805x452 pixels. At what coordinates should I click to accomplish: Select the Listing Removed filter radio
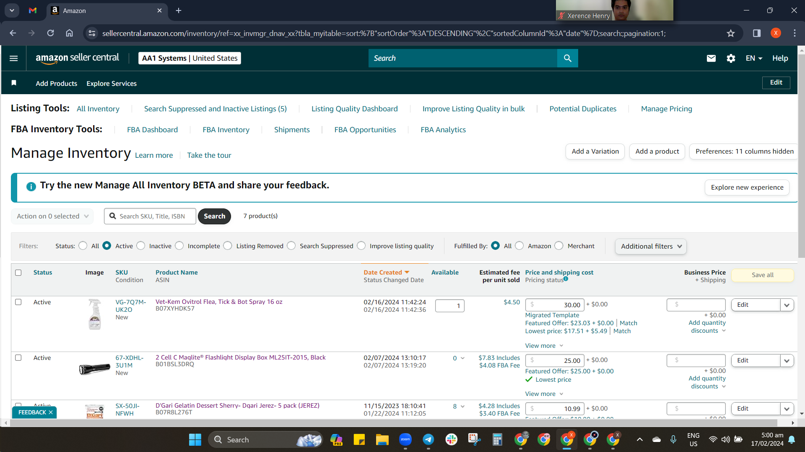pos(228,246)
